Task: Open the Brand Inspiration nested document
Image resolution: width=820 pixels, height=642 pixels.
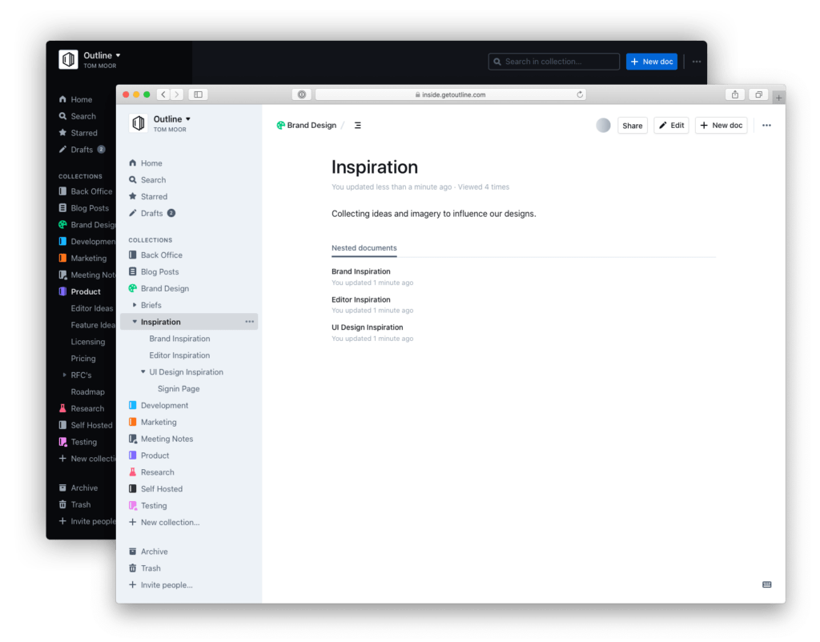Action: (361, 271)
